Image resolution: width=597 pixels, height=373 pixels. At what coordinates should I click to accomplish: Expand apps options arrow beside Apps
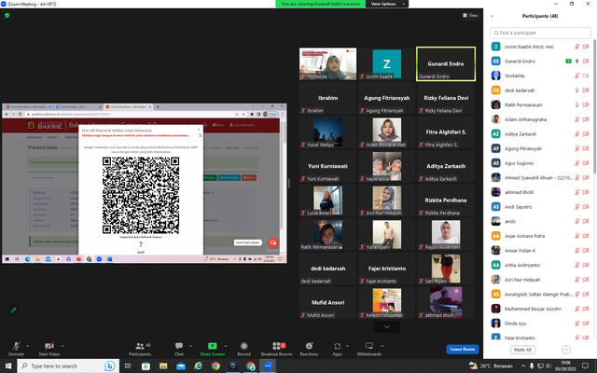pos(347,346)
